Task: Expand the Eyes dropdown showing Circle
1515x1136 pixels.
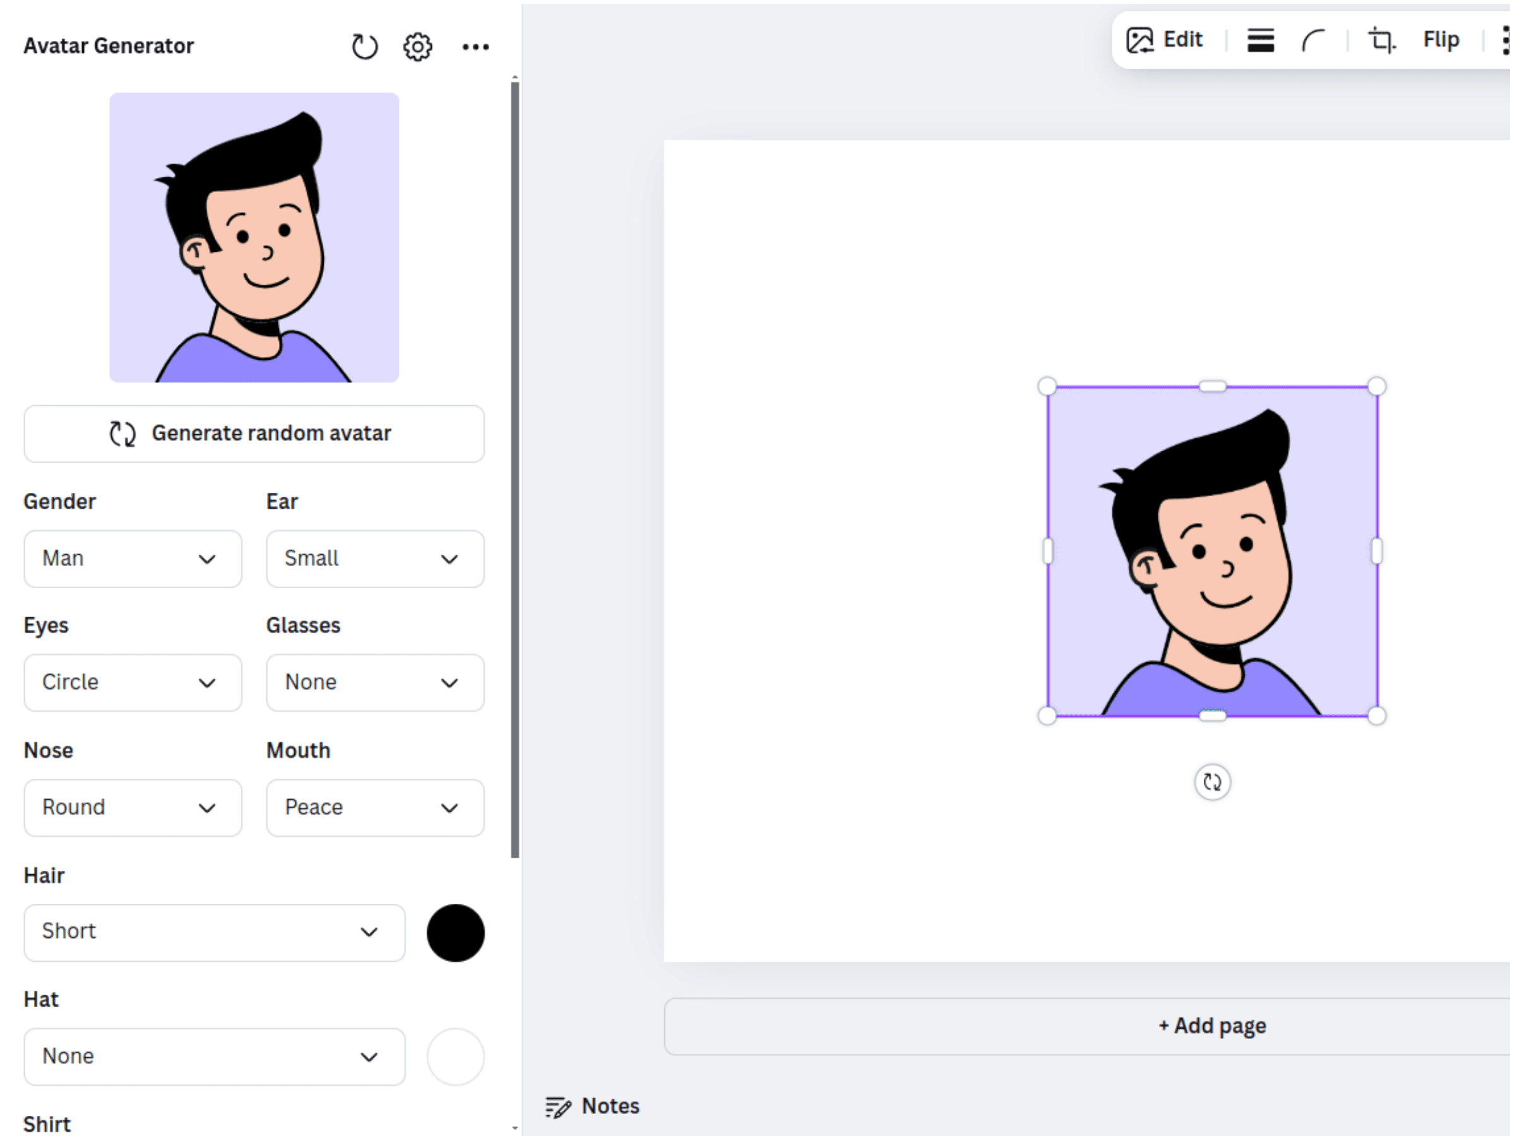Action: pos(133,683)
